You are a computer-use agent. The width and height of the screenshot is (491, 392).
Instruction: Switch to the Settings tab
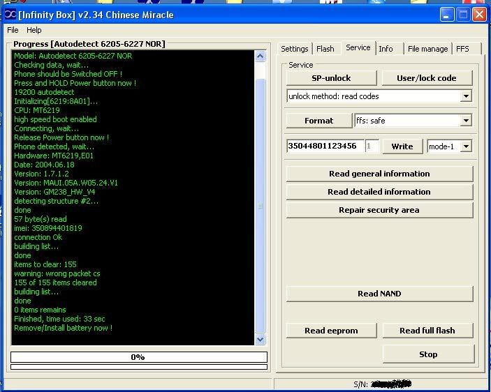click(294, 49)
